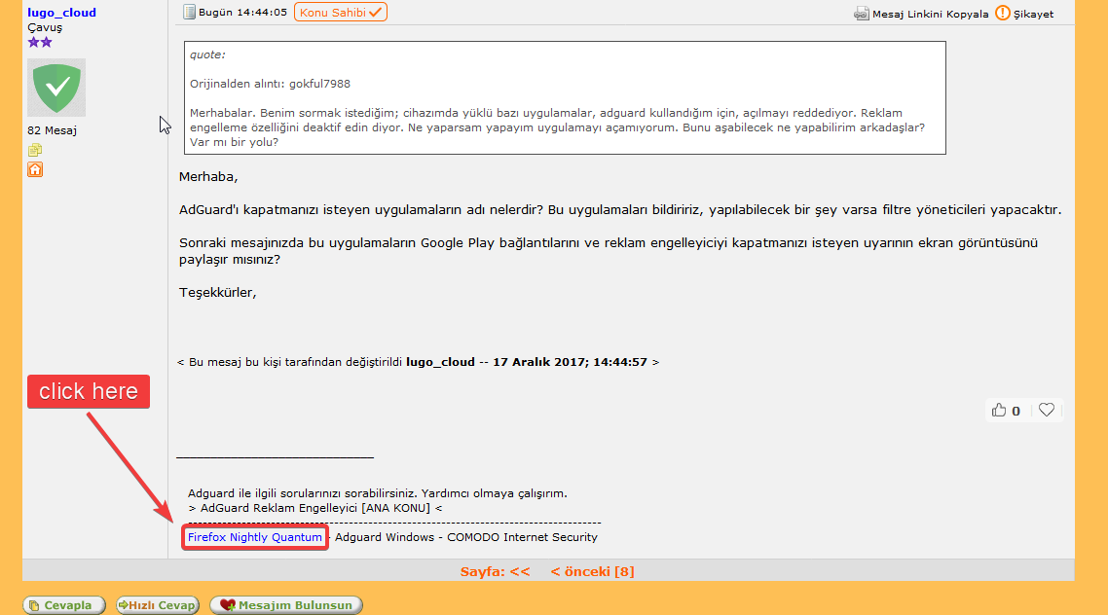Like the post with the thumbs-up
1108x615 pixels.
pyautogui.click(x=1000, y=410)
